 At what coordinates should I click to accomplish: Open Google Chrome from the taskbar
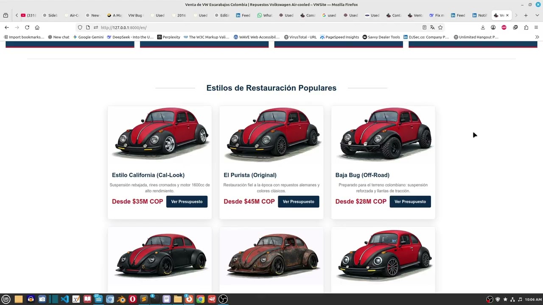pos(200,299)
